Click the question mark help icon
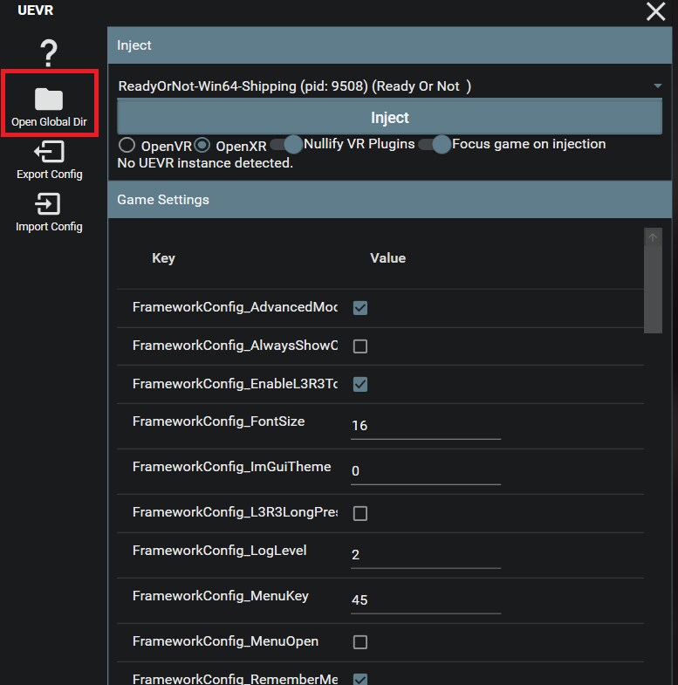 (49, 53)
